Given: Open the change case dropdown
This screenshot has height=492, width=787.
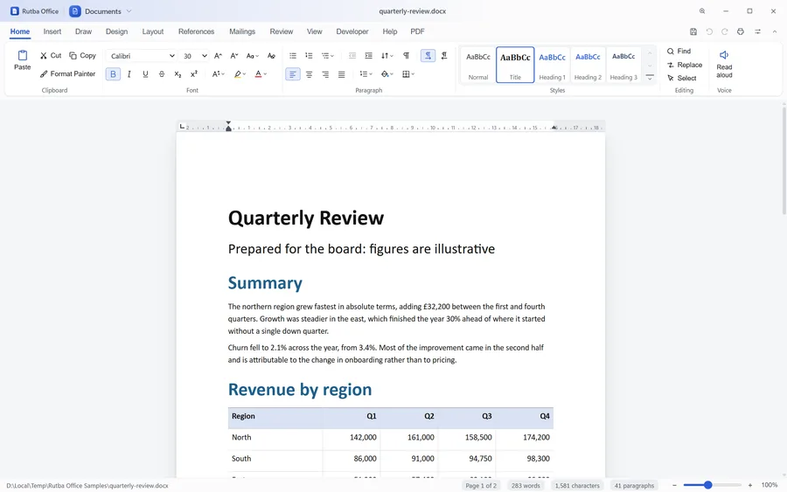Looking at the screenshot, I should coord(253,56).
